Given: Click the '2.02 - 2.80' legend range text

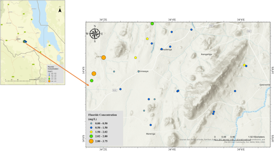Looking at the screenshot, I should [101, 136].
